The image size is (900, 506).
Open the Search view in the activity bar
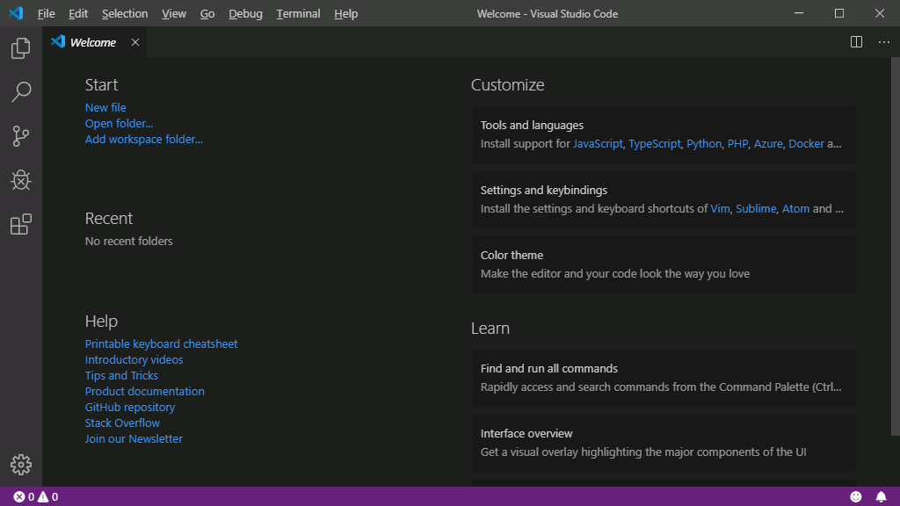[x=21, y=91]
